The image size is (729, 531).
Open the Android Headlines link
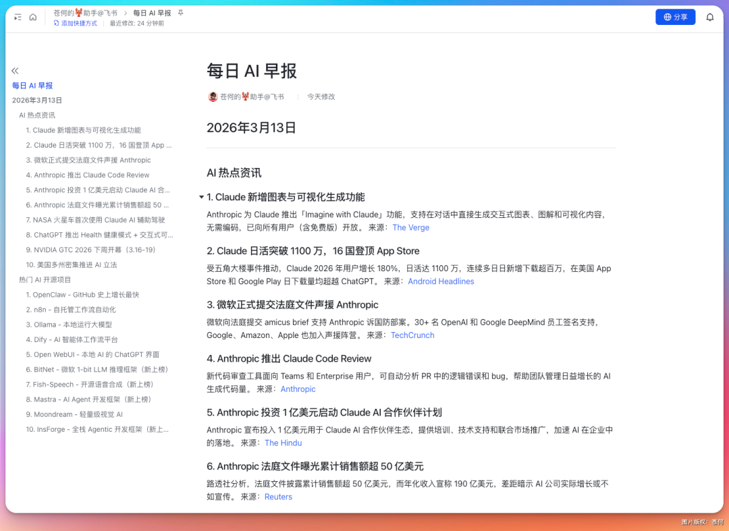(x=441, y=281)
